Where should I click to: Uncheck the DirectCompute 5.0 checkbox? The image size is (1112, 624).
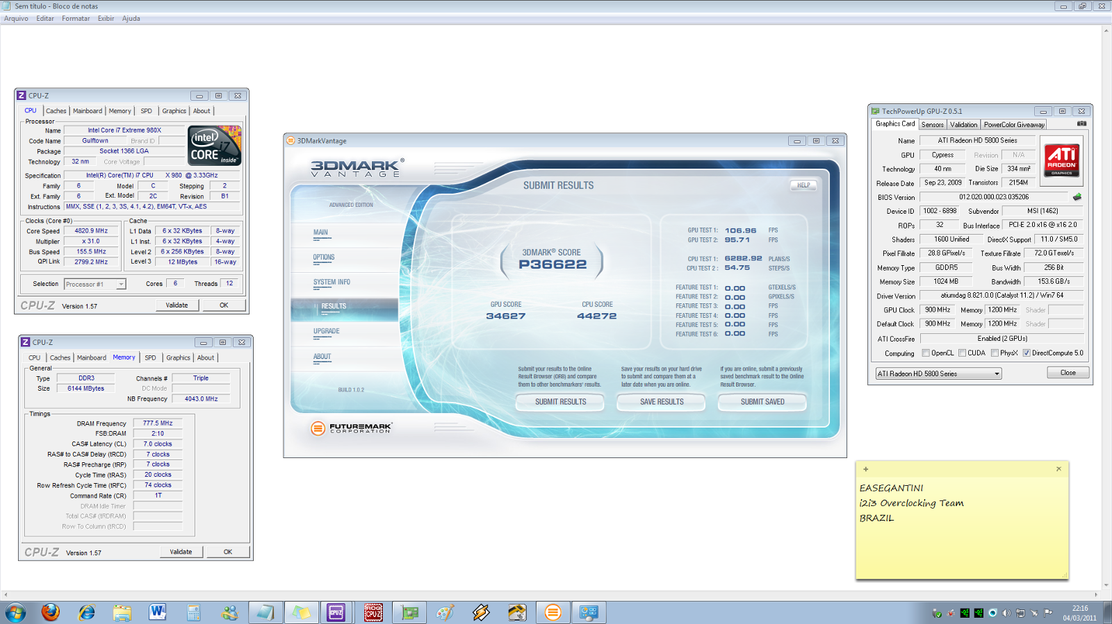pos(1026,353)
